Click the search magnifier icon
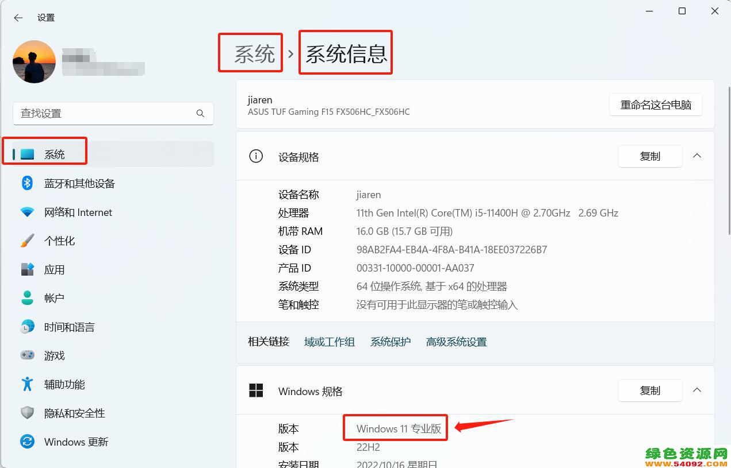731x468 pixels. click(200, 113)
